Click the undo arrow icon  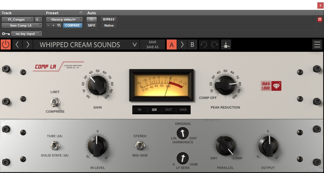204,44
